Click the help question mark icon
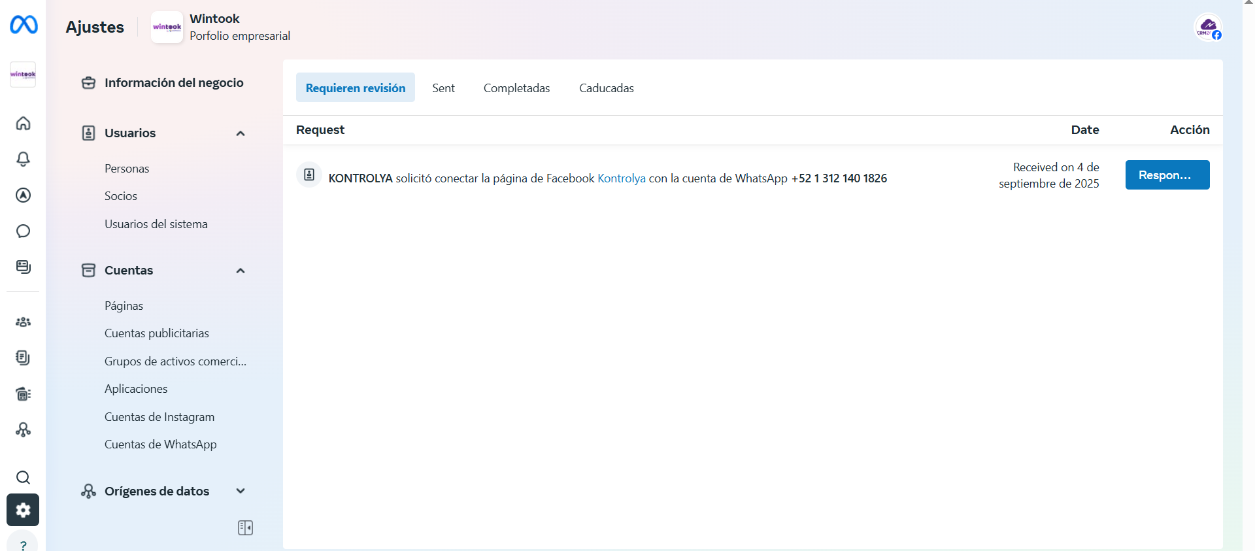The width and height of the screenshot is (1255, 551). (x=23, y=544)
